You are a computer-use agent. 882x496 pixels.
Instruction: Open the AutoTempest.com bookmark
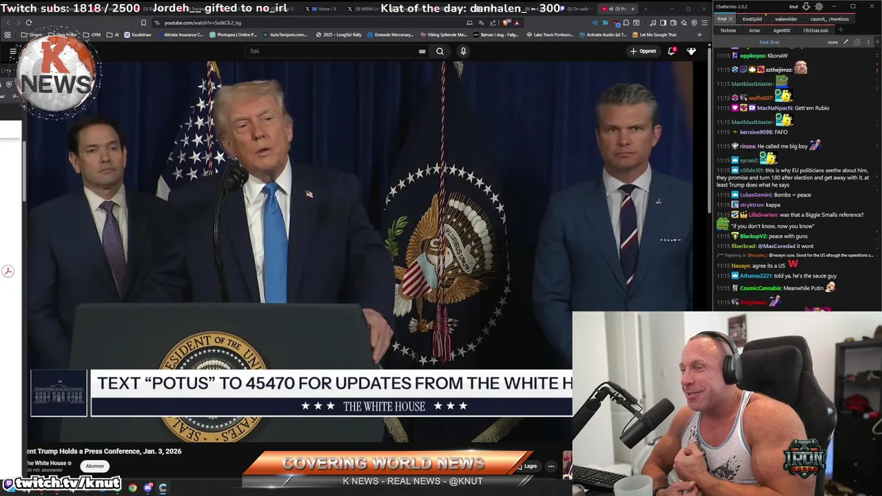point(286,34)
